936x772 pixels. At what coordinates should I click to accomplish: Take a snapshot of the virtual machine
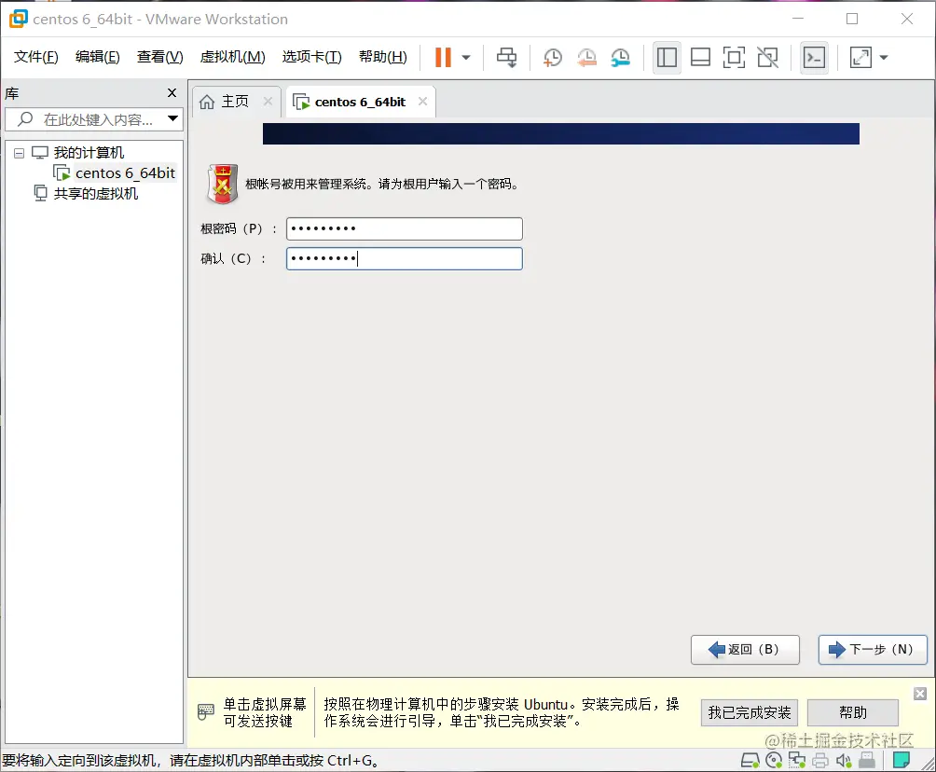click(x=552, y=57)
